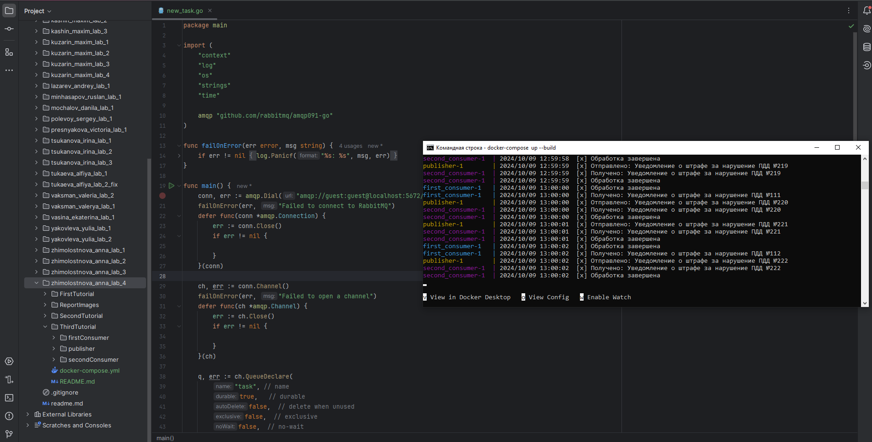Open the Problems tool window icon
The image size is (872, 442).
(x=9, y=416)
